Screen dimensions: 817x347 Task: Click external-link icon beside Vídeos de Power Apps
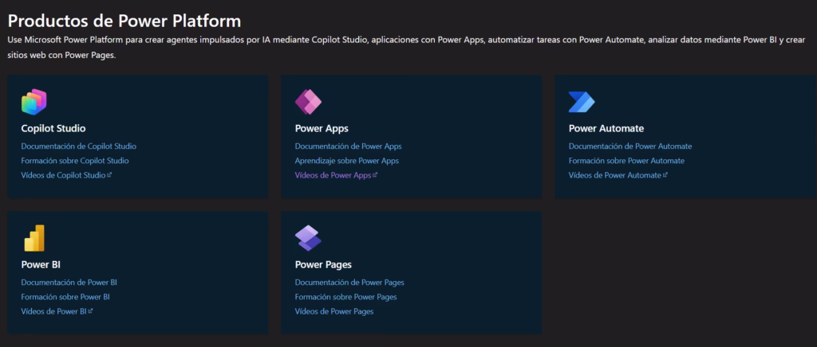(375, 175)
